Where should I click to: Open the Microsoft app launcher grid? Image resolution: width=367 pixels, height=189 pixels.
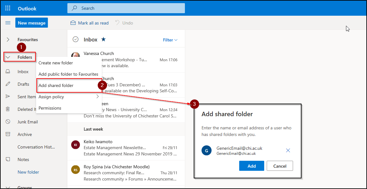[8, 8]
